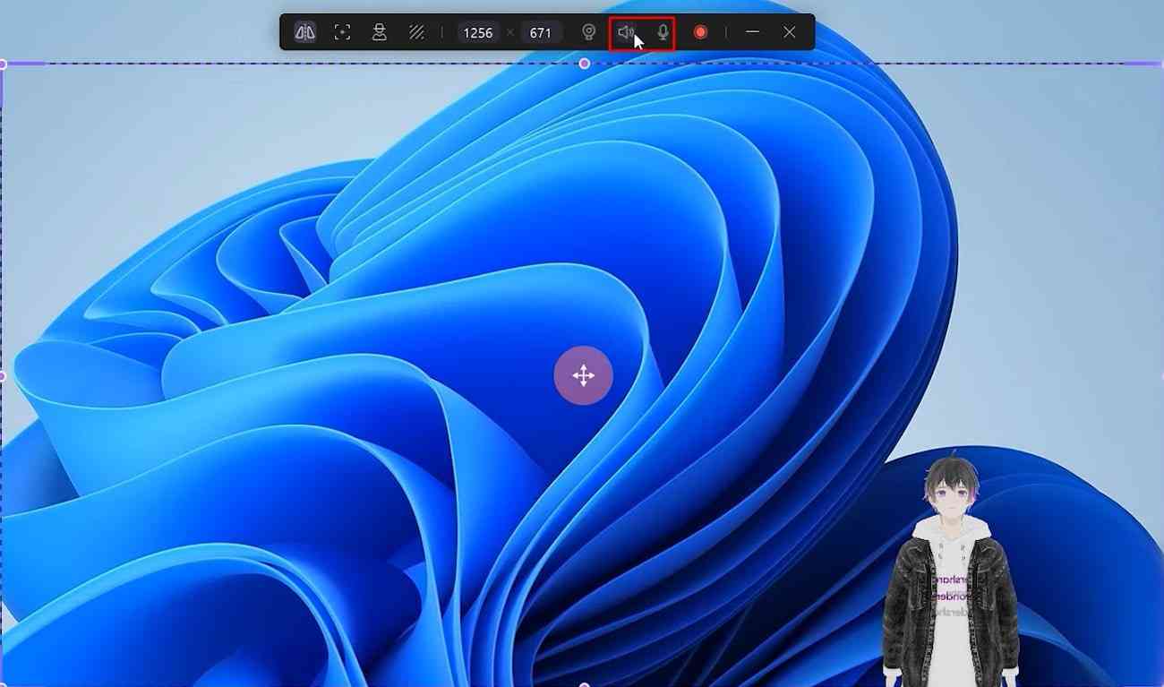The height and width of the screenshot is (687, 1164).
Task: Close the recorder toolbar
Action: pos(789,32)
